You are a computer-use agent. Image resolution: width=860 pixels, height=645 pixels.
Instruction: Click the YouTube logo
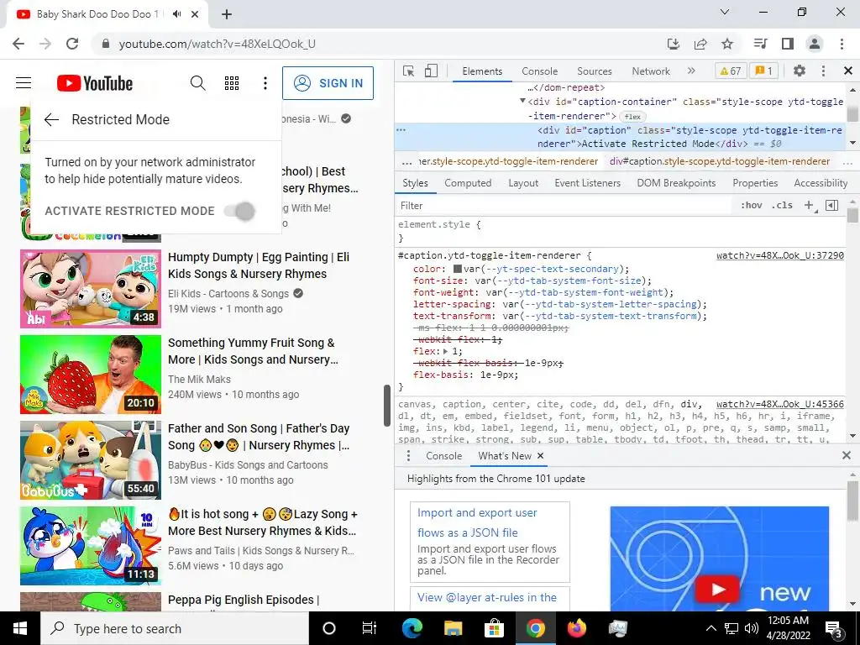pos(95,83)
